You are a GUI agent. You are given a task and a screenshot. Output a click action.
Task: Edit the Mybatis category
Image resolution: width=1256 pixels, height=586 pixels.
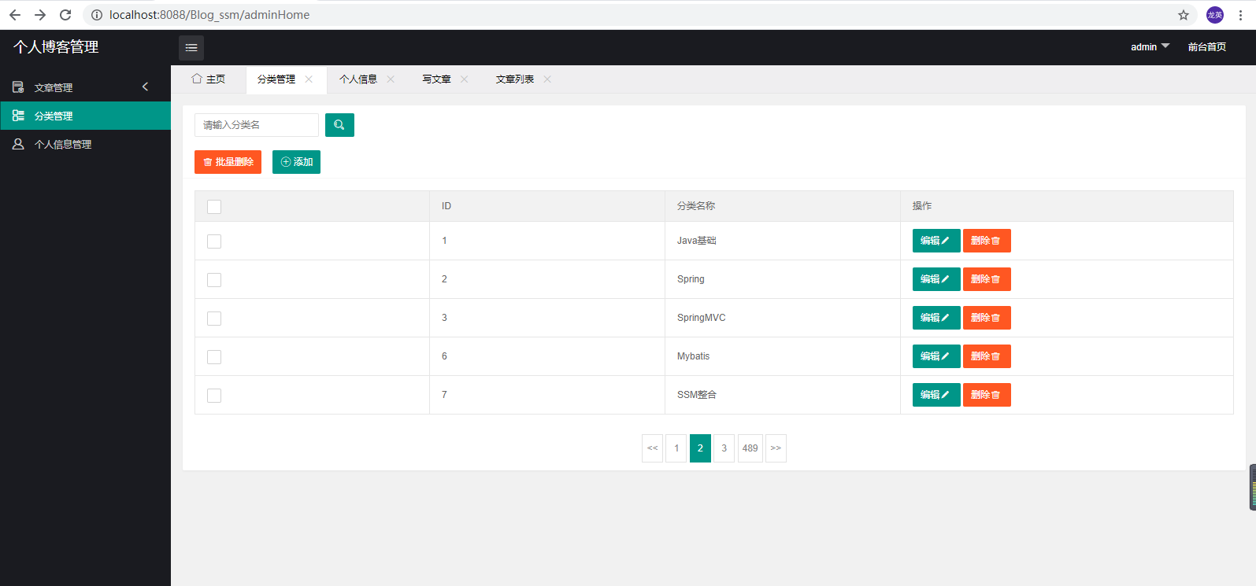click(x=936, y=356)
